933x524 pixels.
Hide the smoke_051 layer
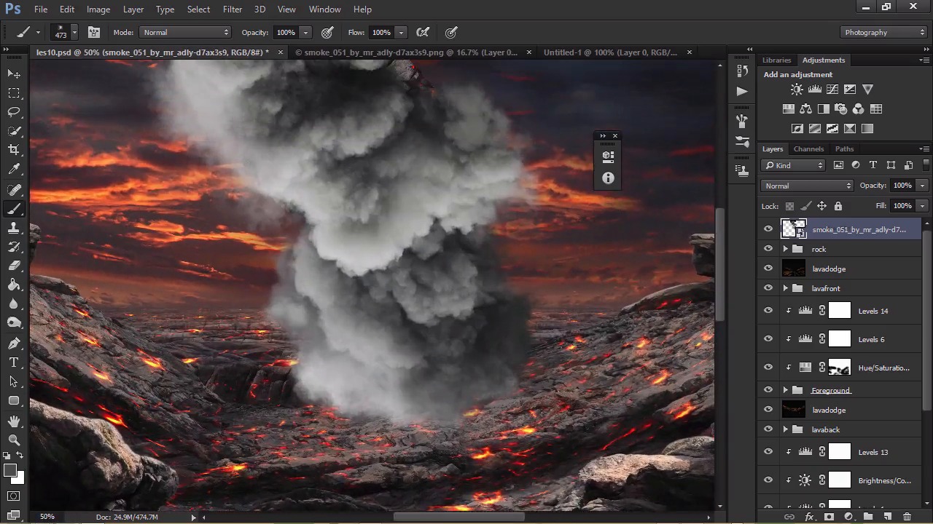tap(768, 229)
